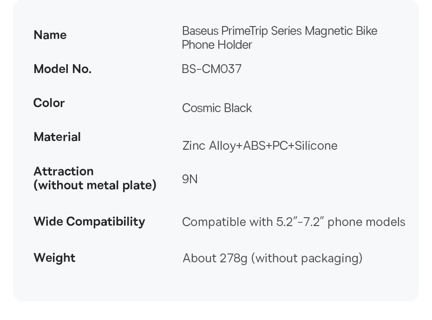Screen dimensions: 432x320
Task: Click "Phone Holder" on the name's second line
Action: [217, 45]
